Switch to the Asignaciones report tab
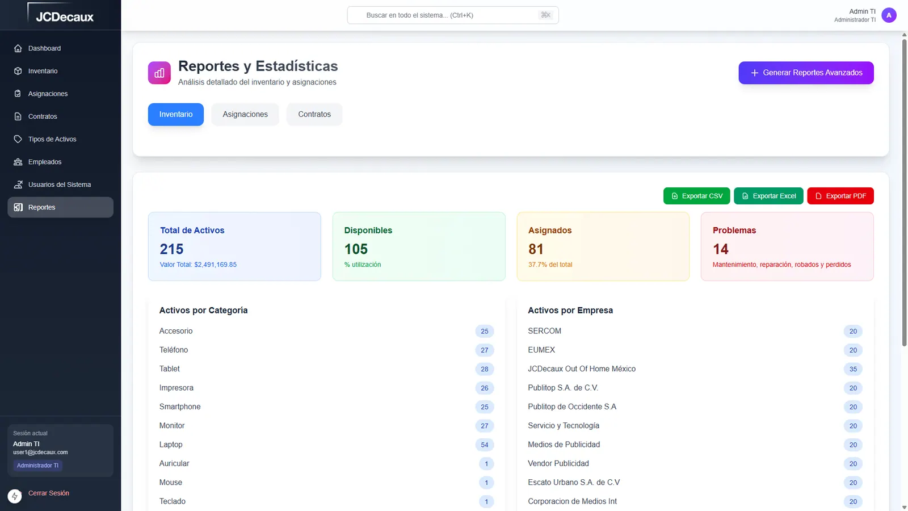Image resolution: width=908 pixels, height=511 pixels. [245, 114]
